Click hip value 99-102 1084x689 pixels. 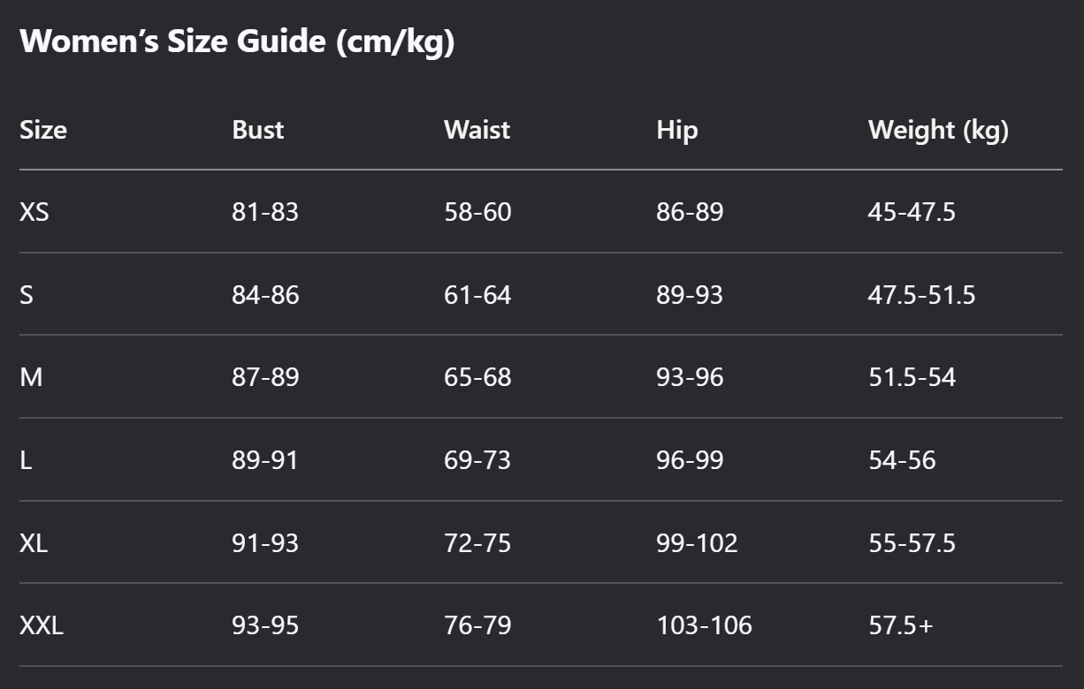coord(697,543)
